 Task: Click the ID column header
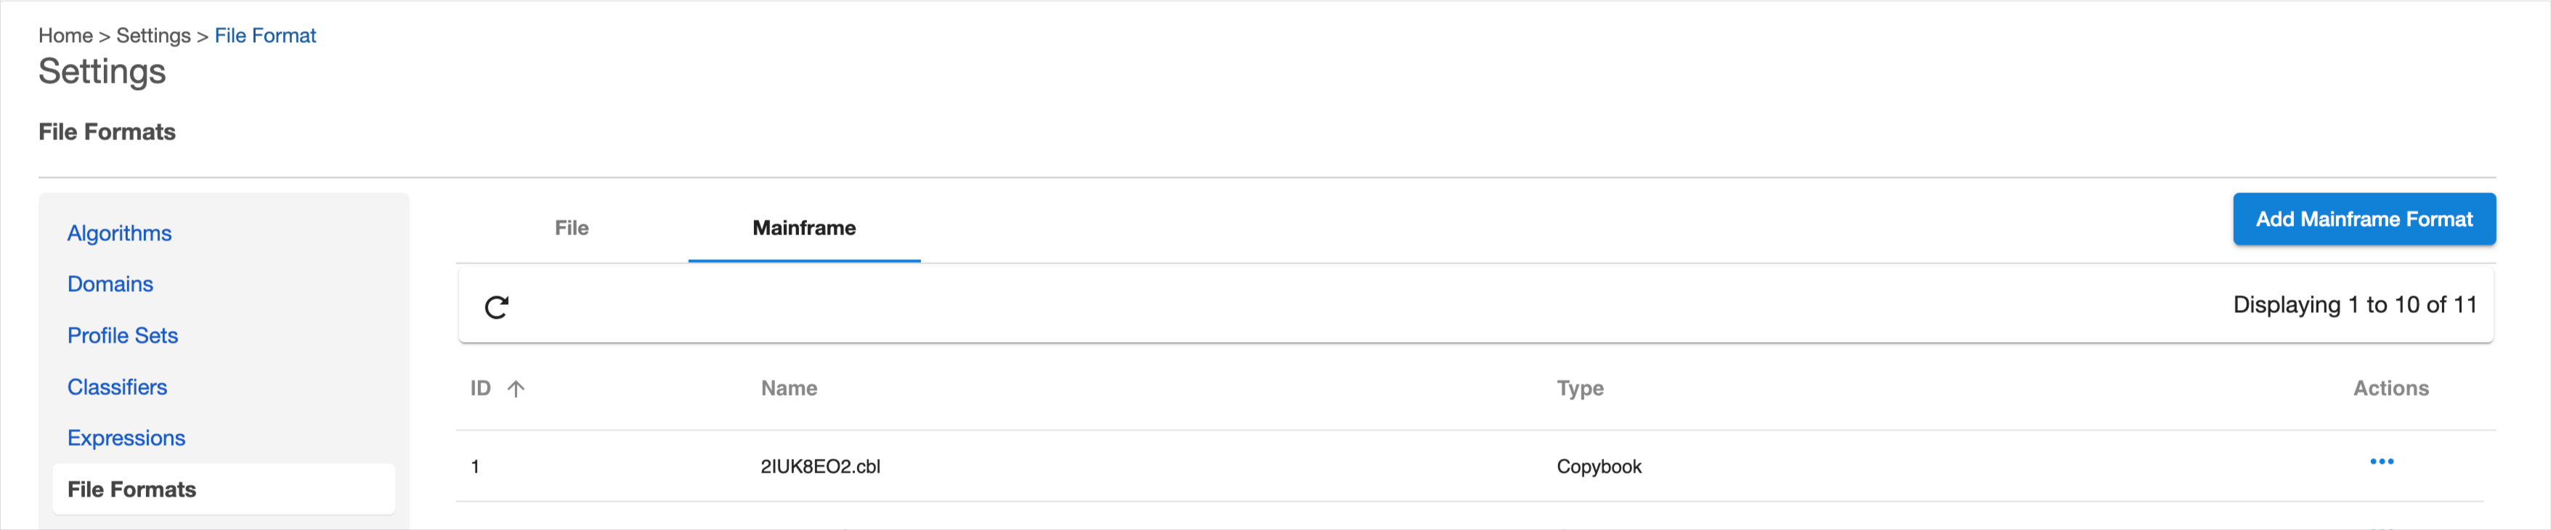point(480,388)
